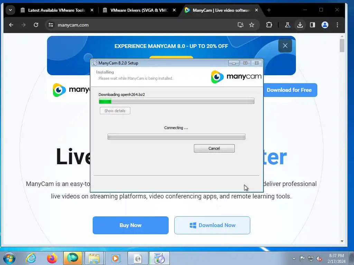Close the VMware Drivers tab
The width and height of the screenshot is (354, 265).
pos(174,10)
